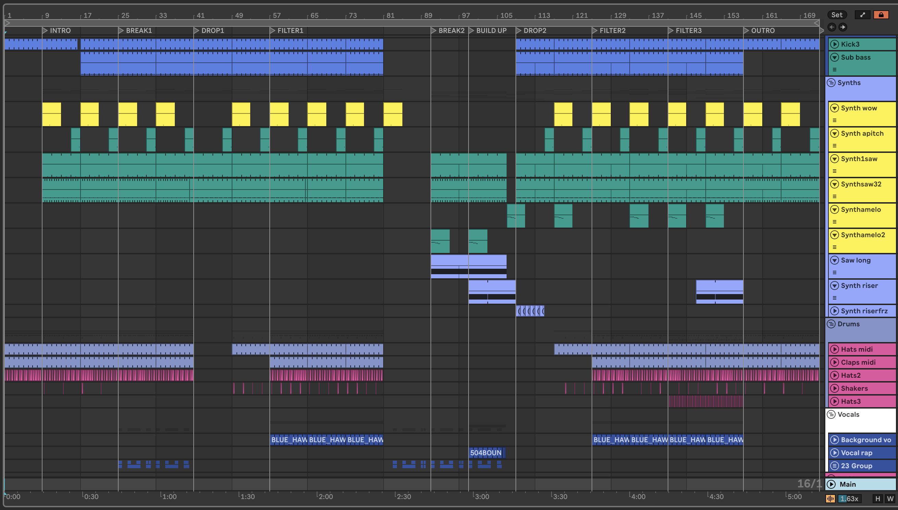Collapse the Synthamelo track
Image resolution: width=898 pixels, height=510 pixels.
click(x=835, y=209)
